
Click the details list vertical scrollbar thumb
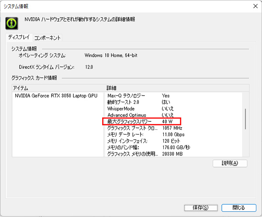coord(245,119)
